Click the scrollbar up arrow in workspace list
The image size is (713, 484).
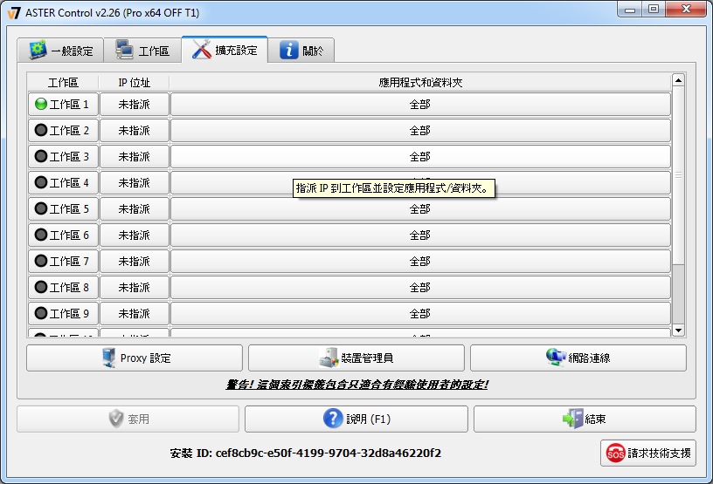coord(678,80)
